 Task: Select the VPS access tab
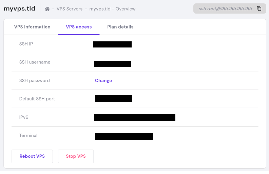pos(79,27)
